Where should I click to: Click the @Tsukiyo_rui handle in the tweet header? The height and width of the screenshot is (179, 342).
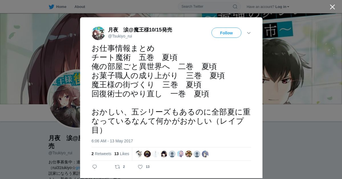pos(120,36)
